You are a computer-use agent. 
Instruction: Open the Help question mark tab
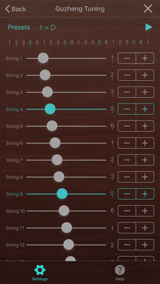pyautogui.click(x=120, y=273)
